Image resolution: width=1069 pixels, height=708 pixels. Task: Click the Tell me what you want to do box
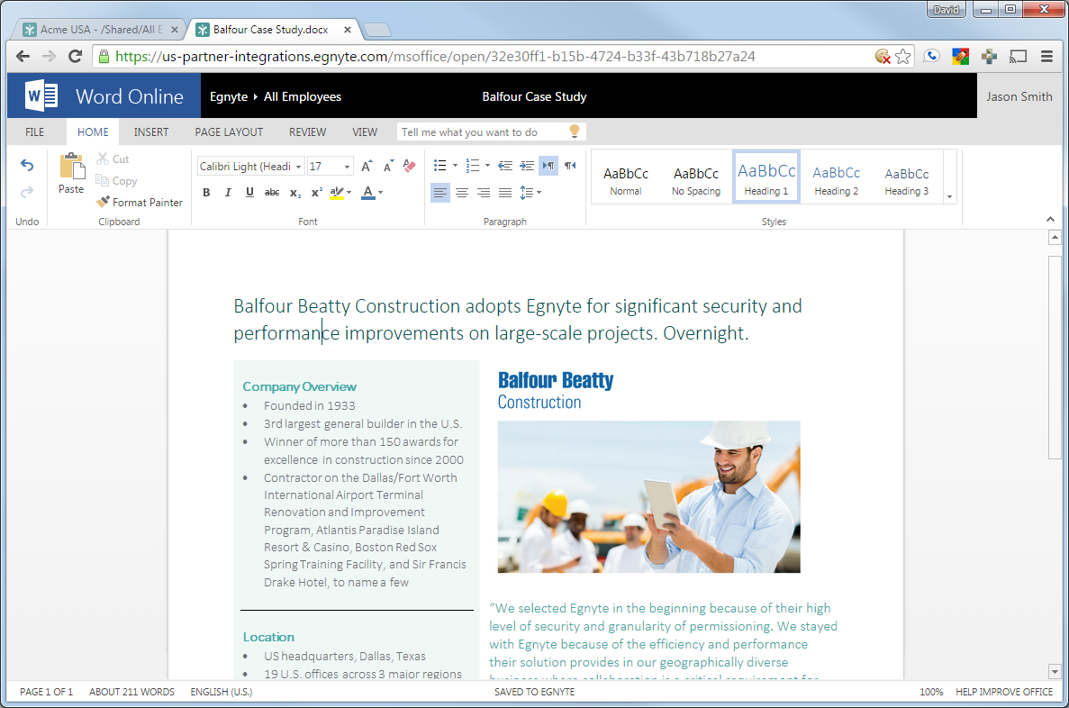(491, 132)
